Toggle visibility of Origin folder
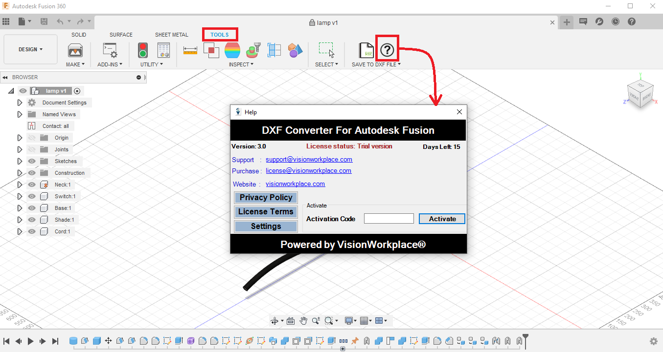This screenshot has width=663, height=352. [x=32, y=138]
